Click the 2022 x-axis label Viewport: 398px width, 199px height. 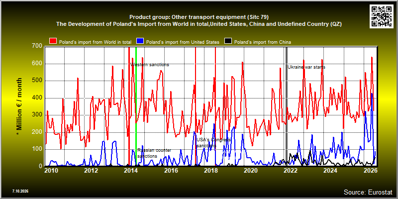click(x=291, y=171)
